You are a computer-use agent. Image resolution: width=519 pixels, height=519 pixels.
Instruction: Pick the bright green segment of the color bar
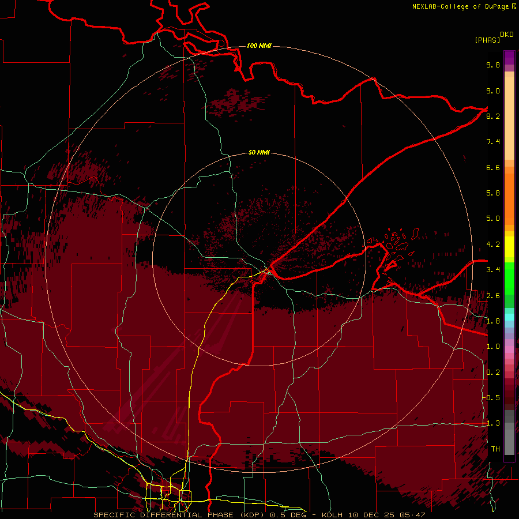pyautogui.click(x=509, y=278)
